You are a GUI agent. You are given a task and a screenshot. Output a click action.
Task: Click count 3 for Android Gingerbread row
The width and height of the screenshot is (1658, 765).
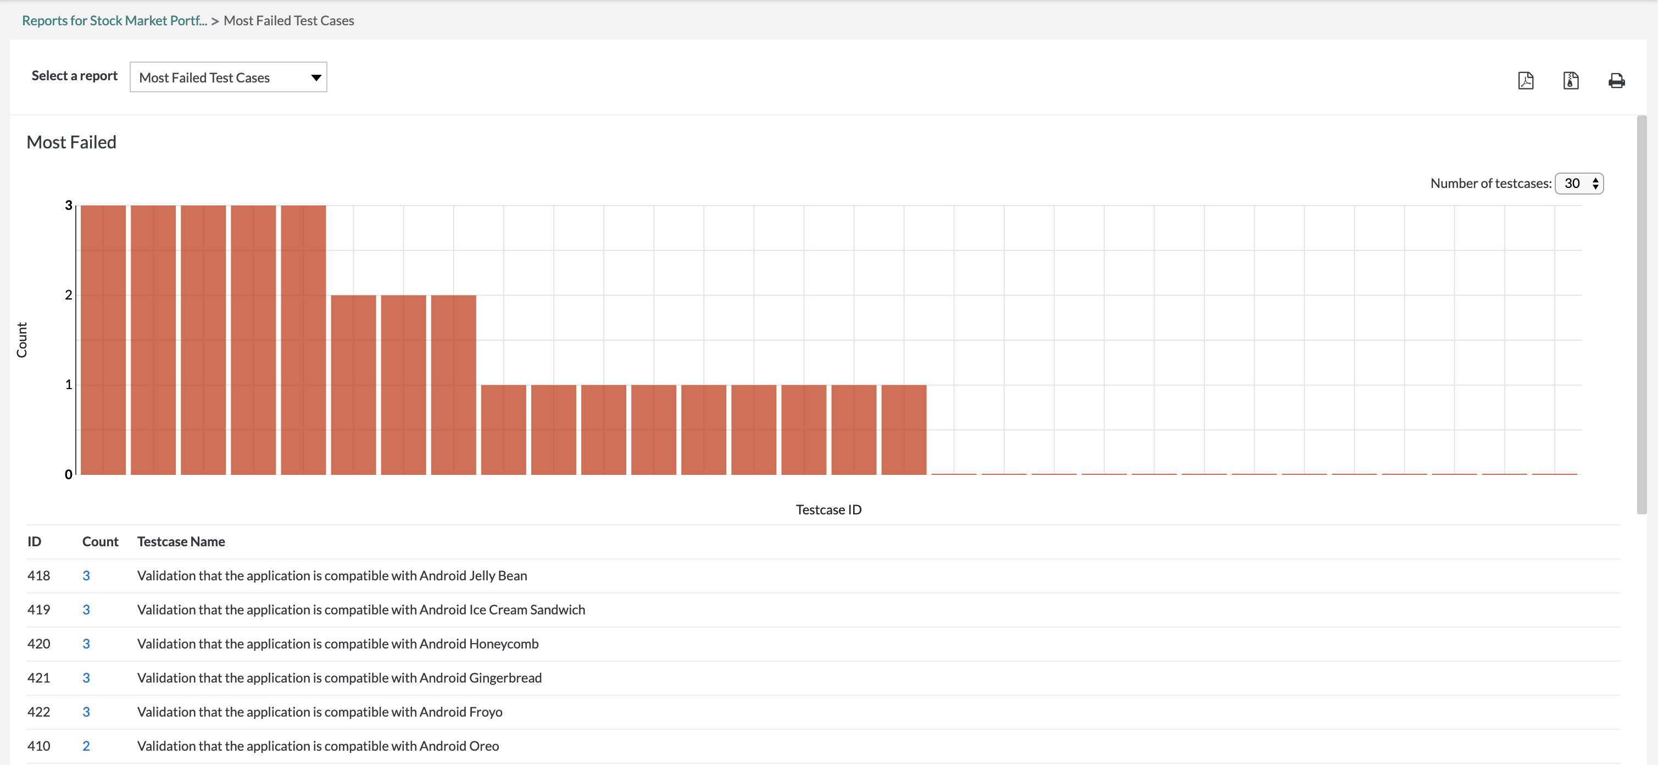click(86, 678)
